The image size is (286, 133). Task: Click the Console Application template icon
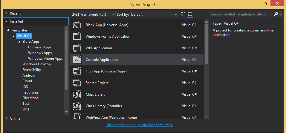(77, 59)
